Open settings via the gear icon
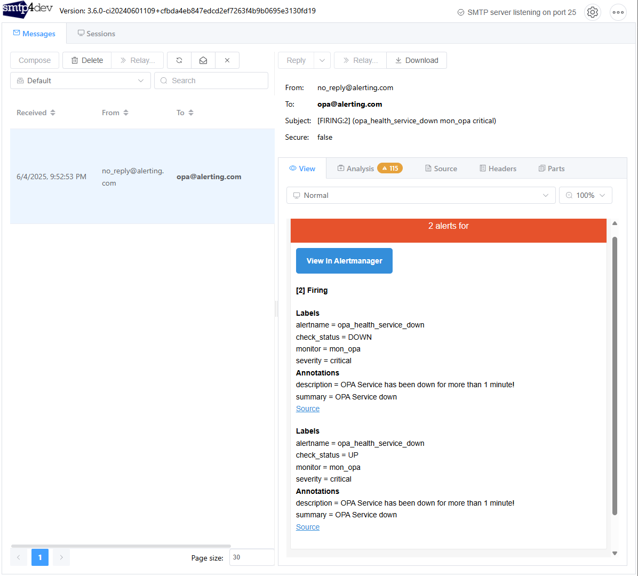This screenshot has width=638, height=576. (x=593, y=12)
